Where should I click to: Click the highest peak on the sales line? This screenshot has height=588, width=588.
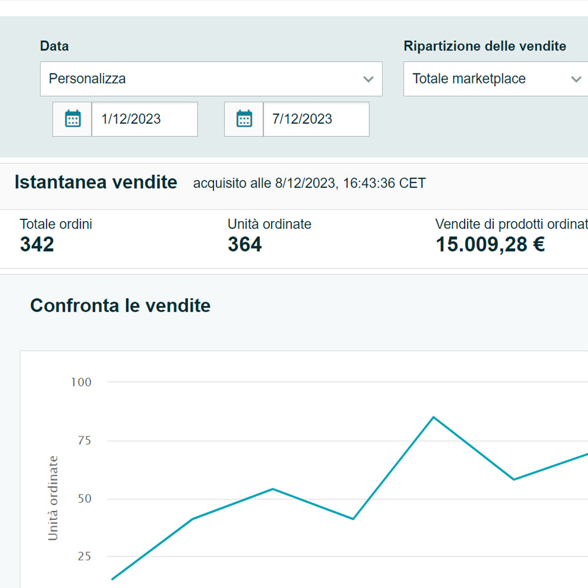click(x=433, y=417)
